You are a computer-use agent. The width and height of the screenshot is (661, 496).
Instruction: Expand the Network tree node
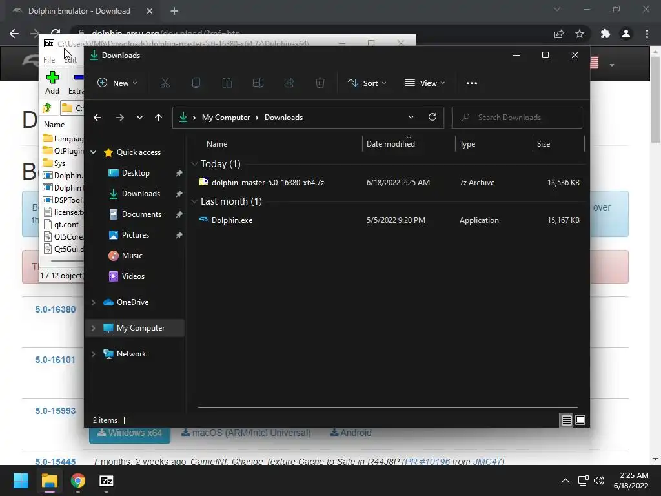[x=94, y=354]
